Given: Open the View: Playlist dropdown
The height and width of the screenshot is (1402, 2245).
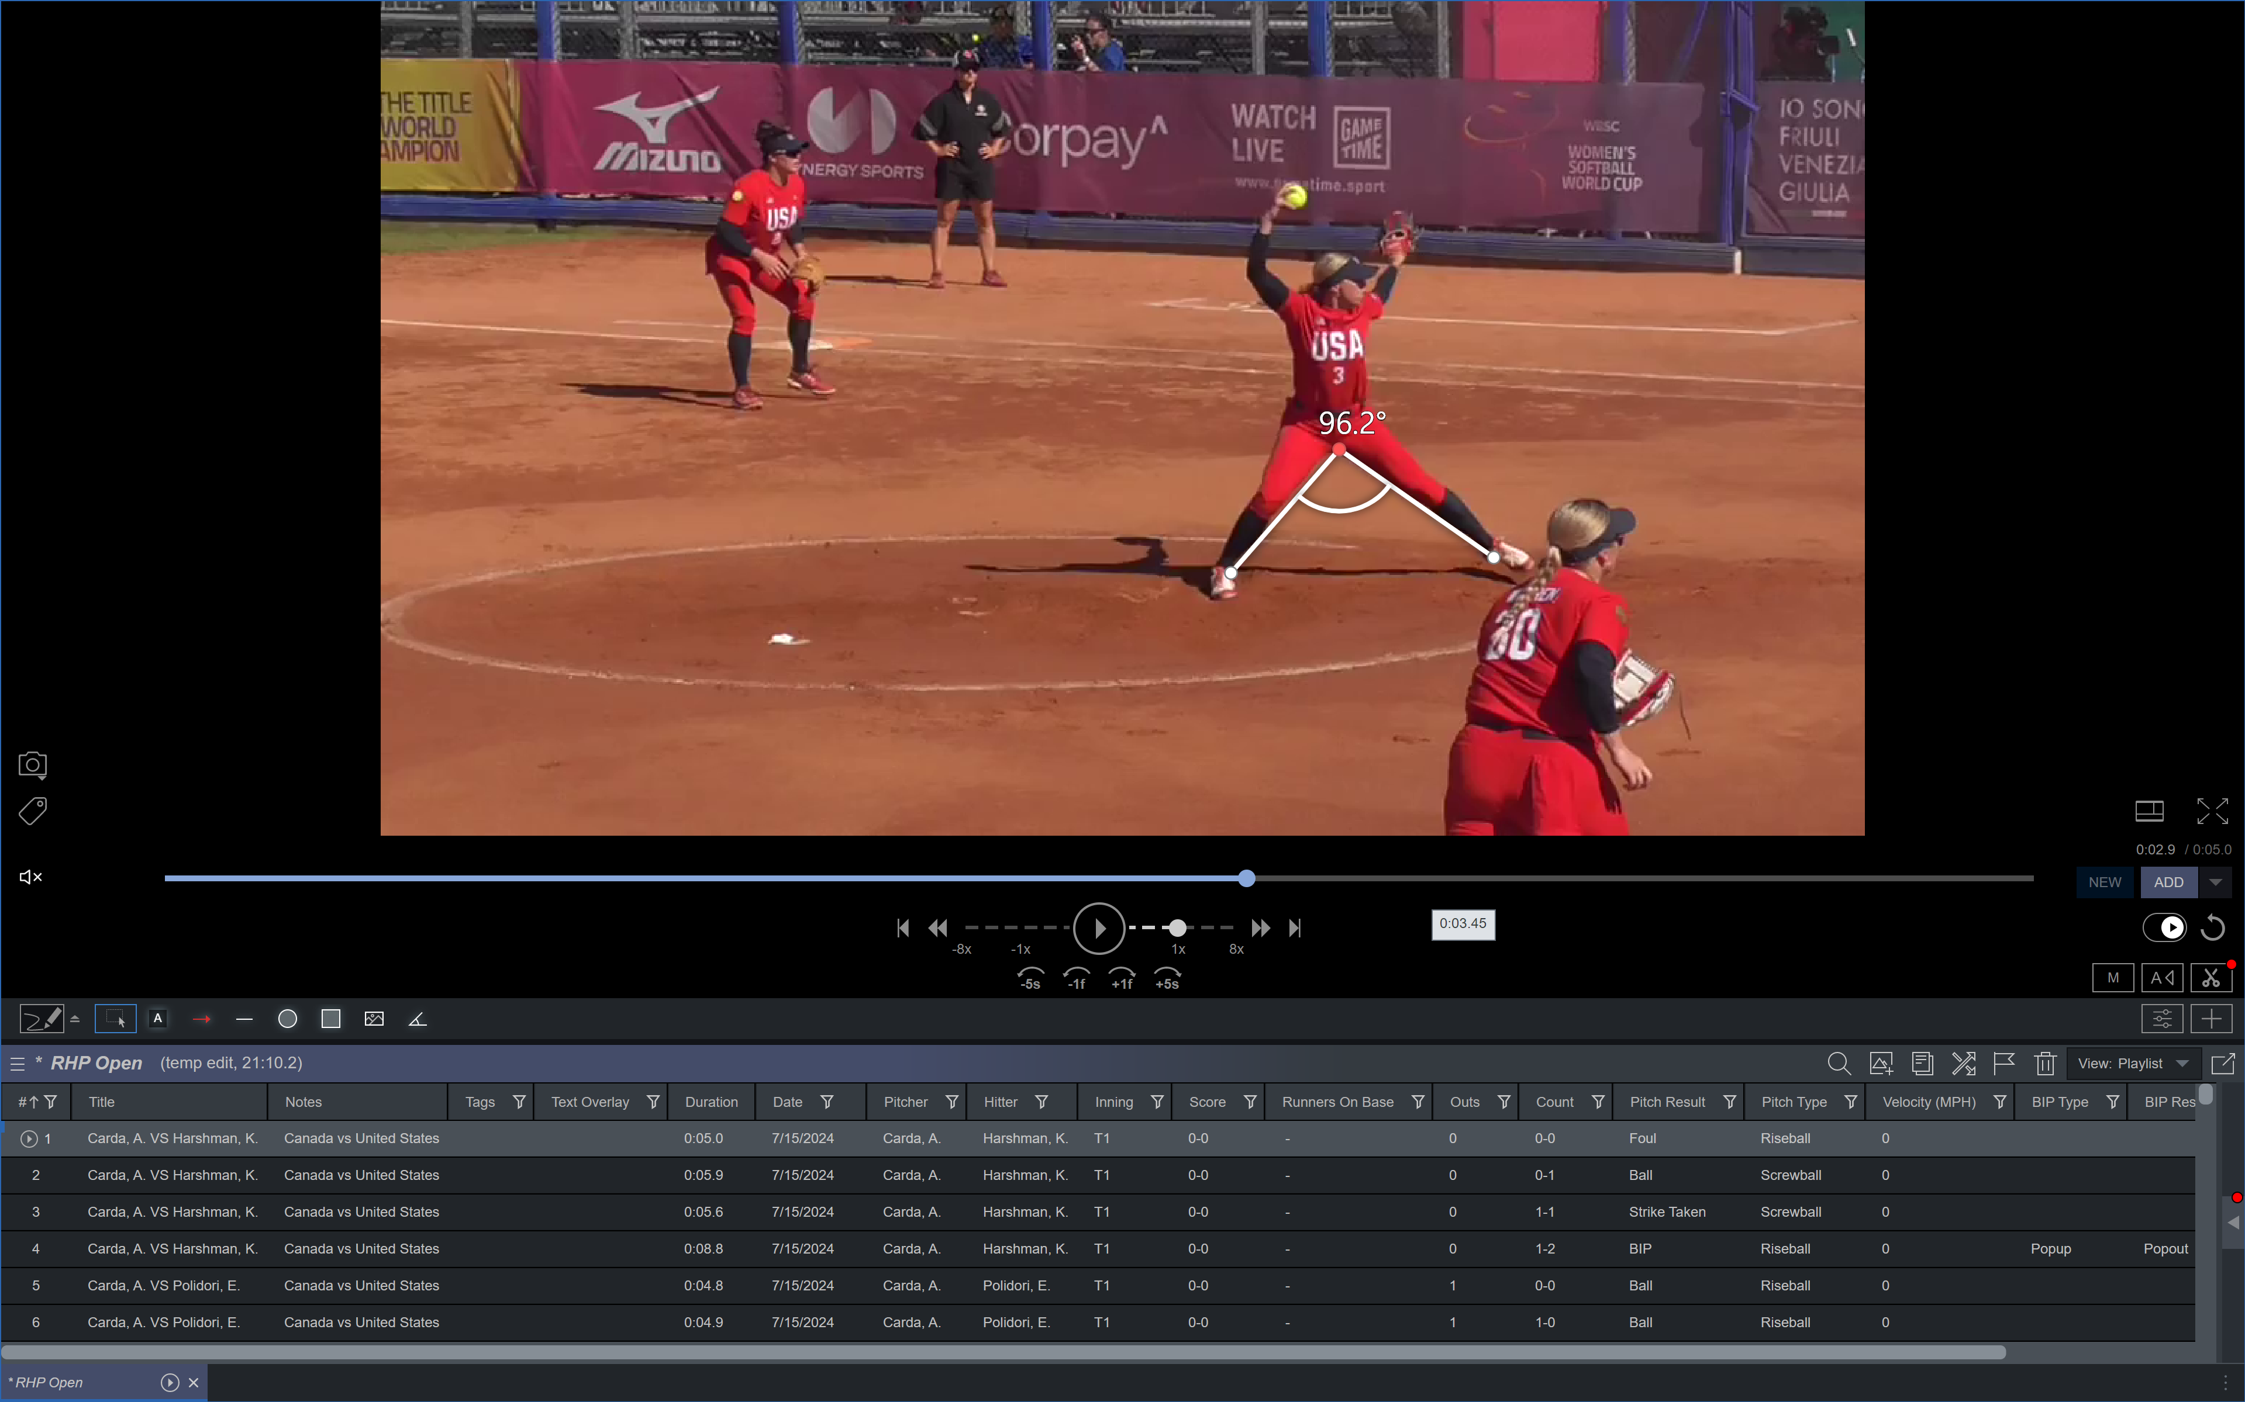Looking at the screenshot, I should click(2133, 1064).
